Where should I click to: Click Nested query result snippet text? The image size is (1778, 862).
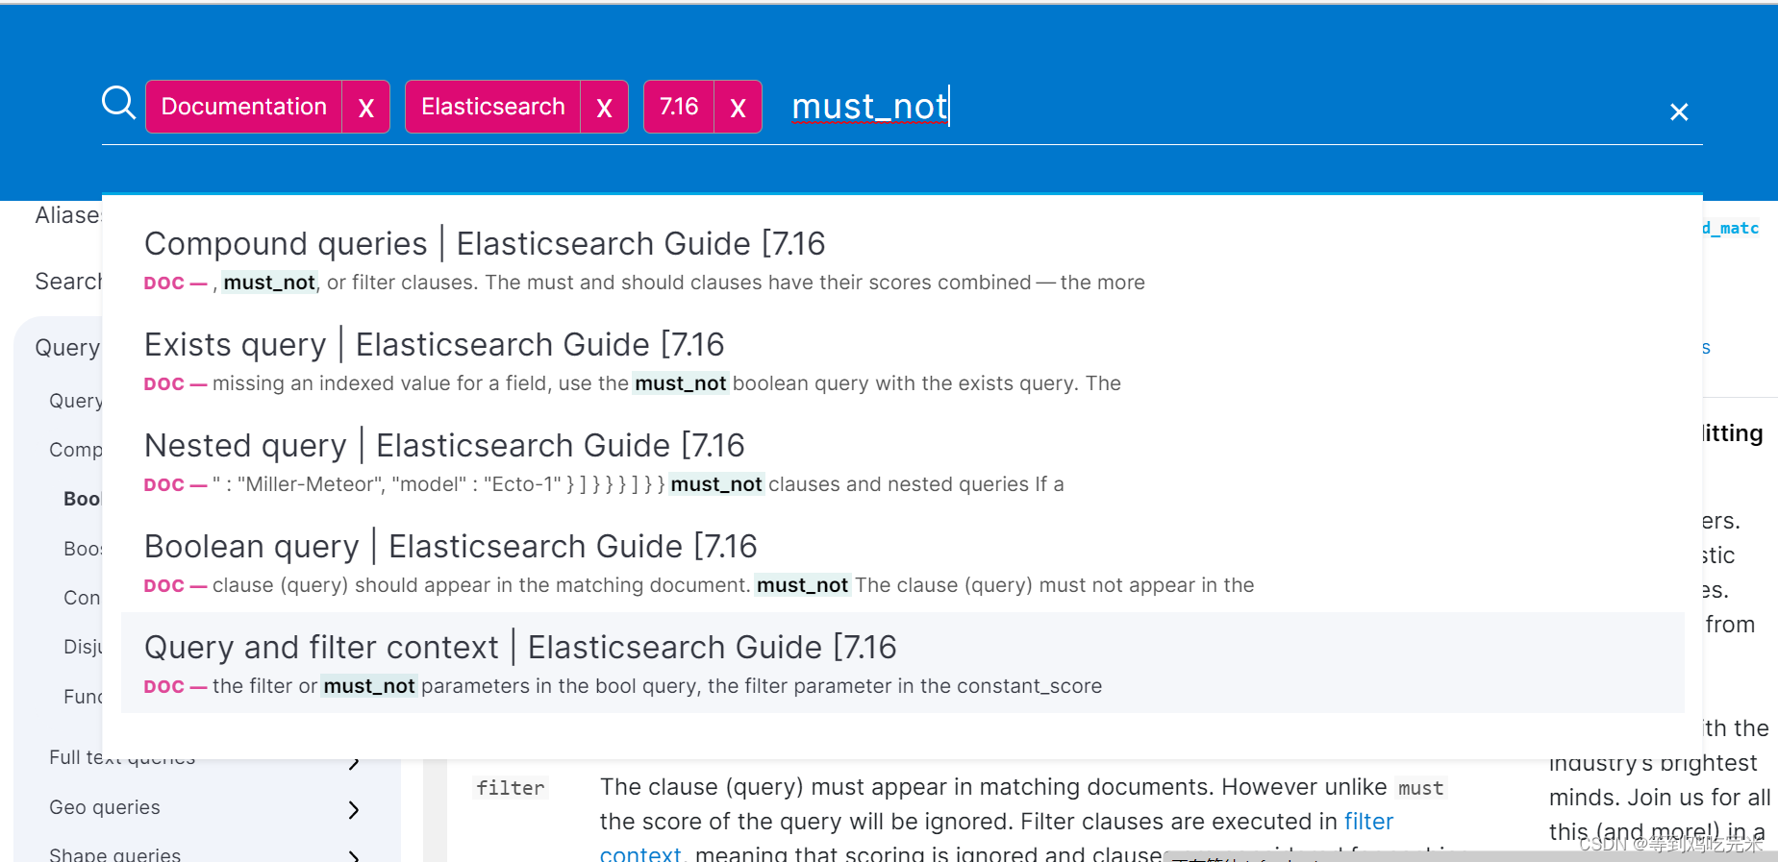click(x=639, y=484)
